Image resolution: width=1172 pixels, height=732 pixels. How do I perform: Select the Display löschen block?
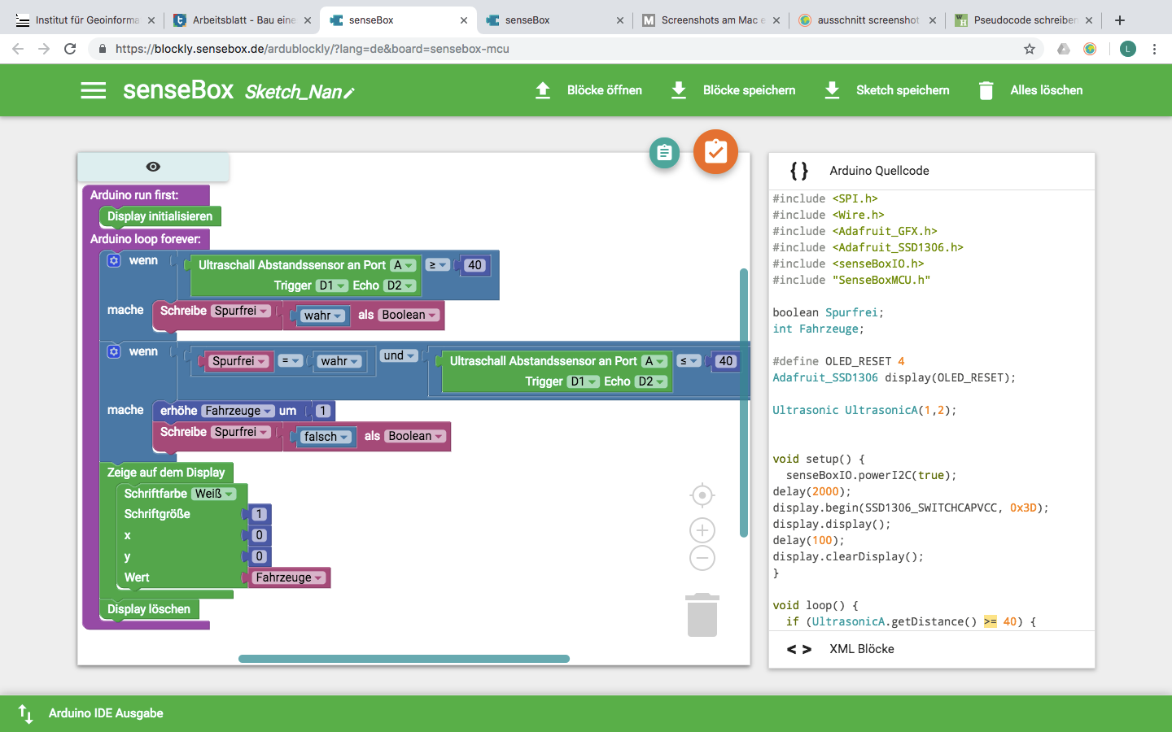pos(149,609)
